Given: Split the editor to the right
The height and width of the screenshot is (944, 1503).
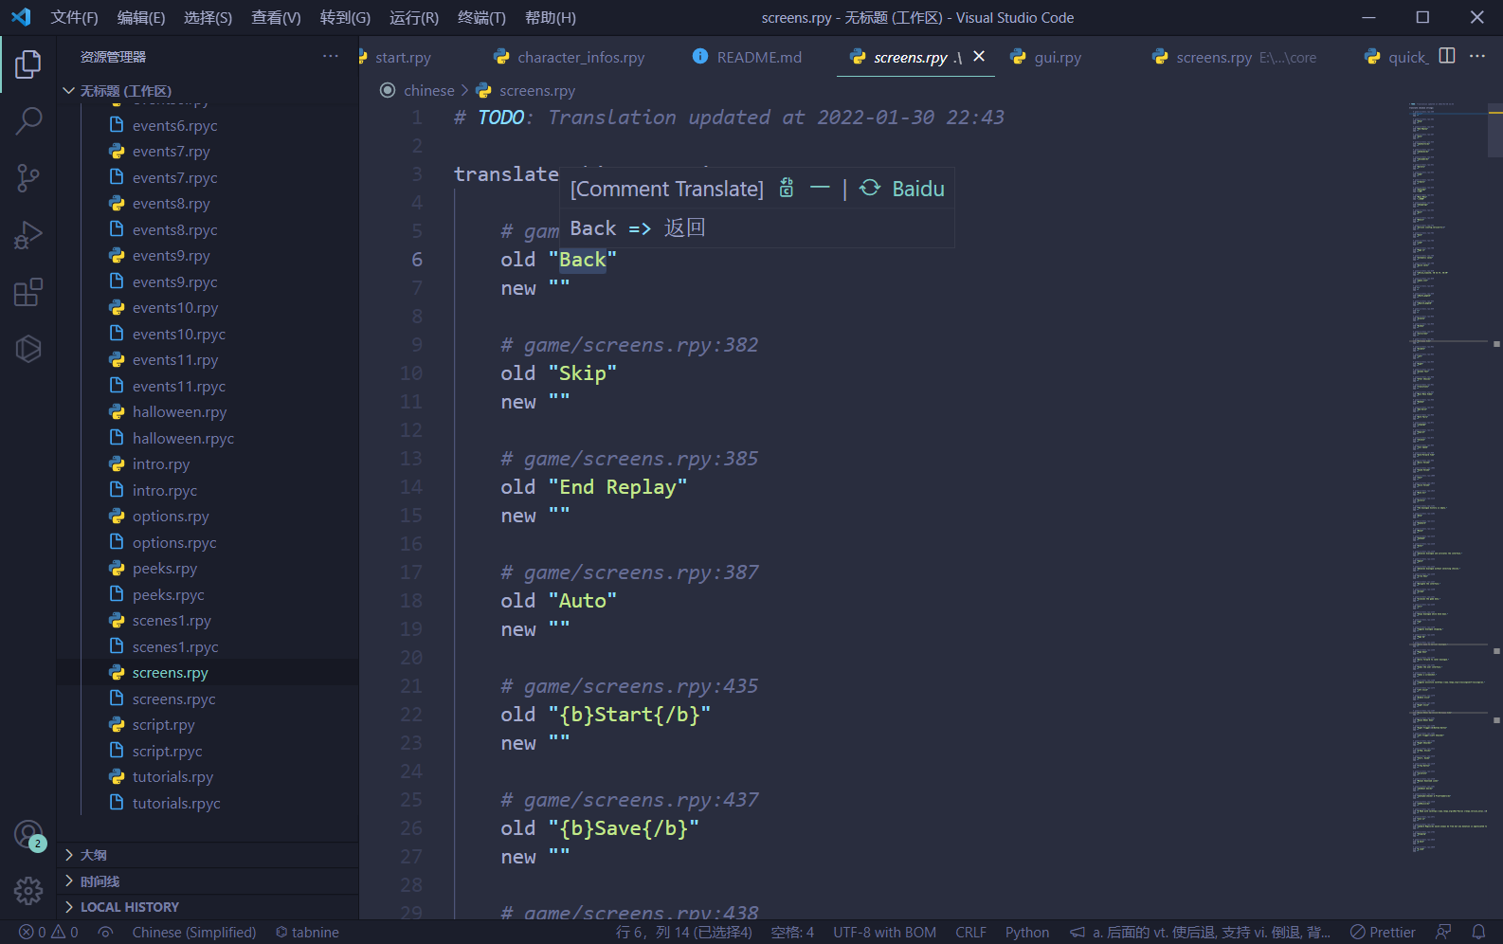Looking at the screenshot, I should 1447,56.
